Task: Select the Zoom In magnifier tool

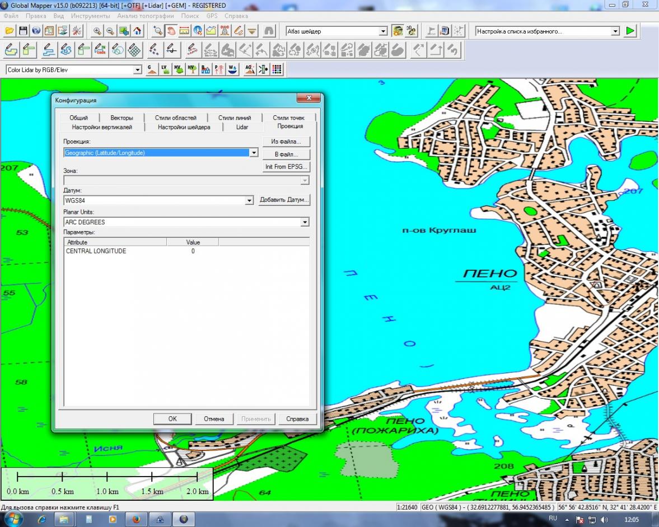Action: [x=97, y=31]
